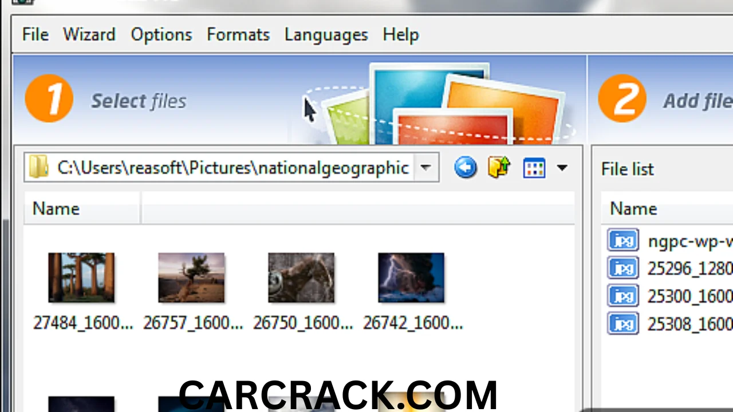Go up one folder level icon
This screenshot has width=733, height=412.
click(x=499, y=168)
